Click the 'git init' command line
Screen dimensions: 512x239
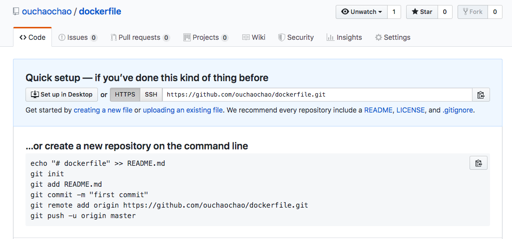point(47,174)
